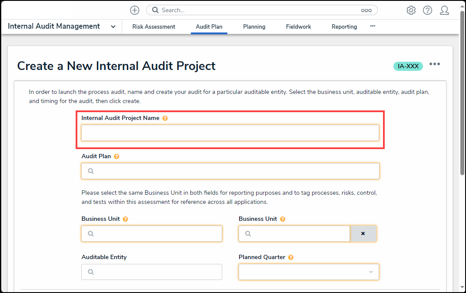This screenshot has height=293, width=466.
Task: Click the plus create-new icon
Action: coord(135,10)
